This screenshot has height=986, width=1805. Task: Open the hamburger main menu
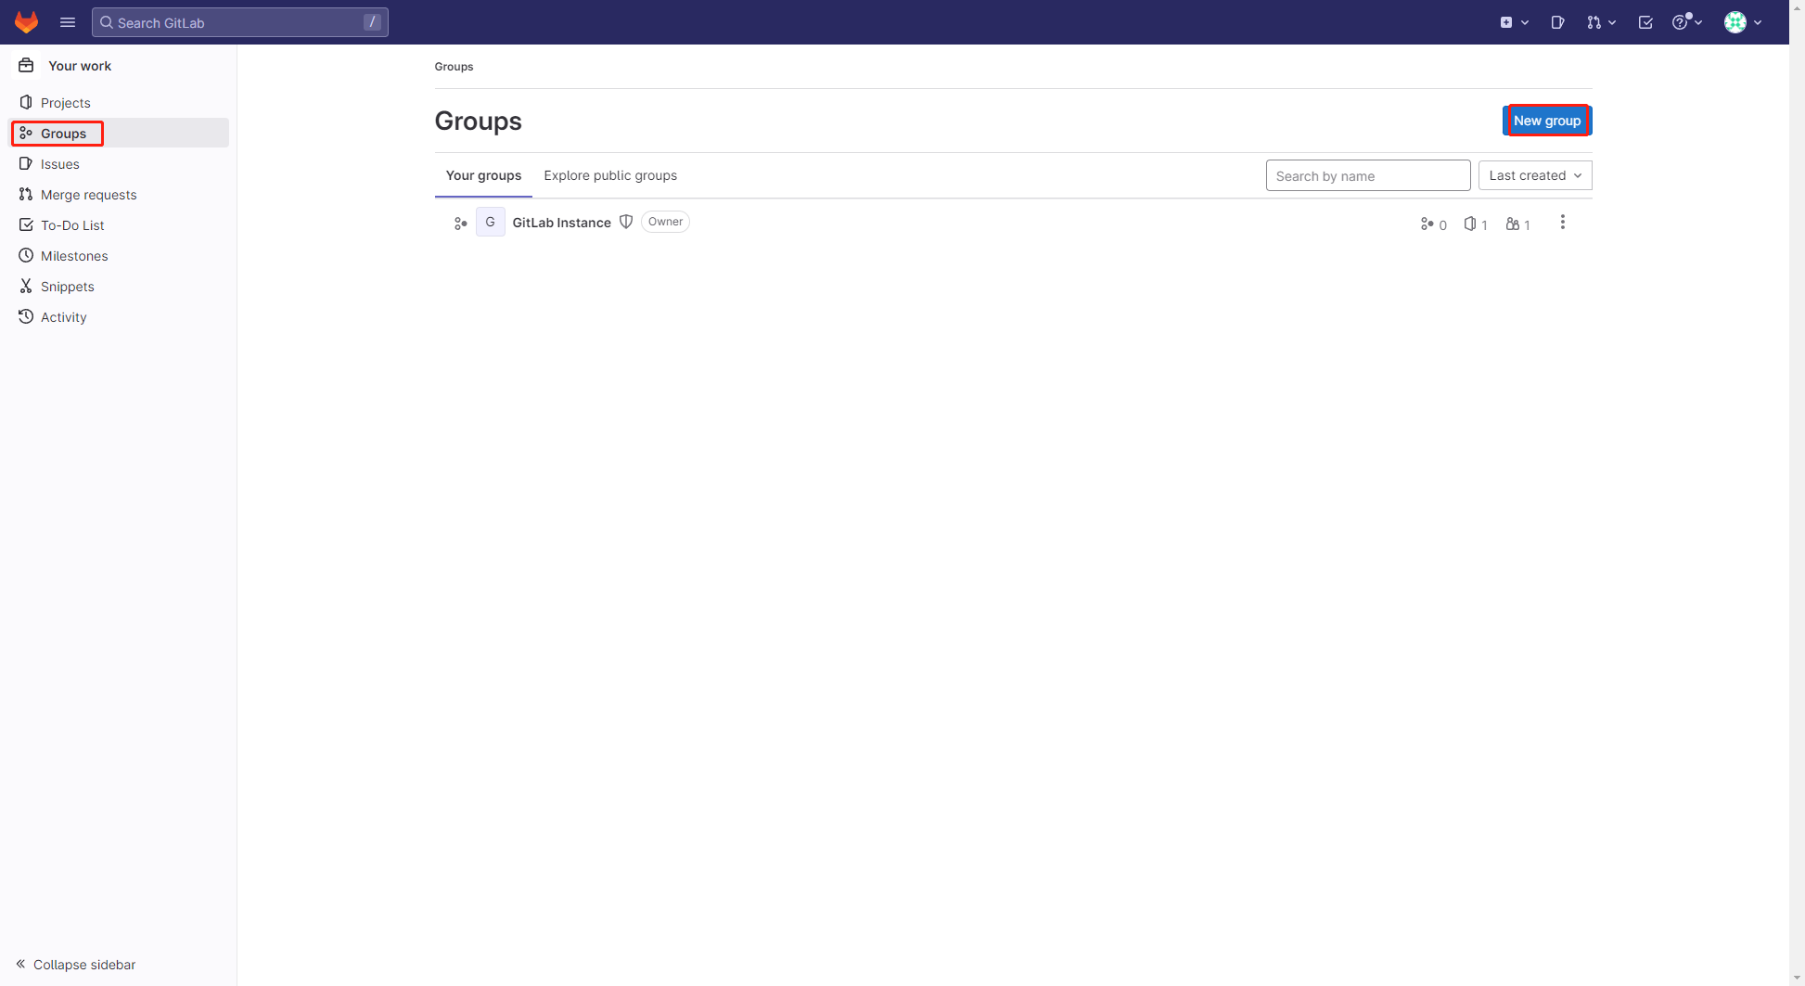tap(68, 22)
